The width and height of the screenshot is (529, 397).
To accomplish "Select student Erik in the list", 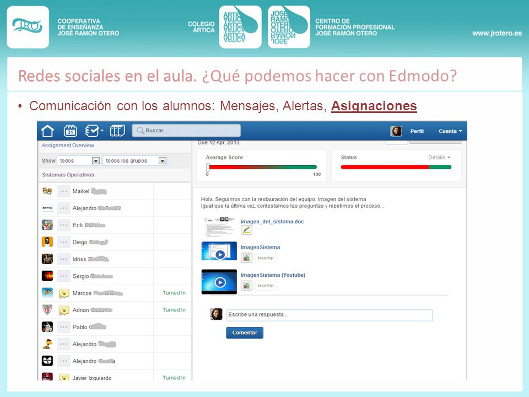I will (96, 225).
